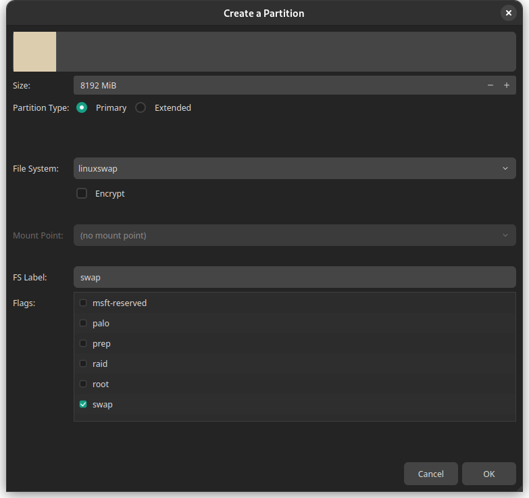Decrease partition size with minus icon
The width and height of the screenshot is (529, 498).
(490, 85)
